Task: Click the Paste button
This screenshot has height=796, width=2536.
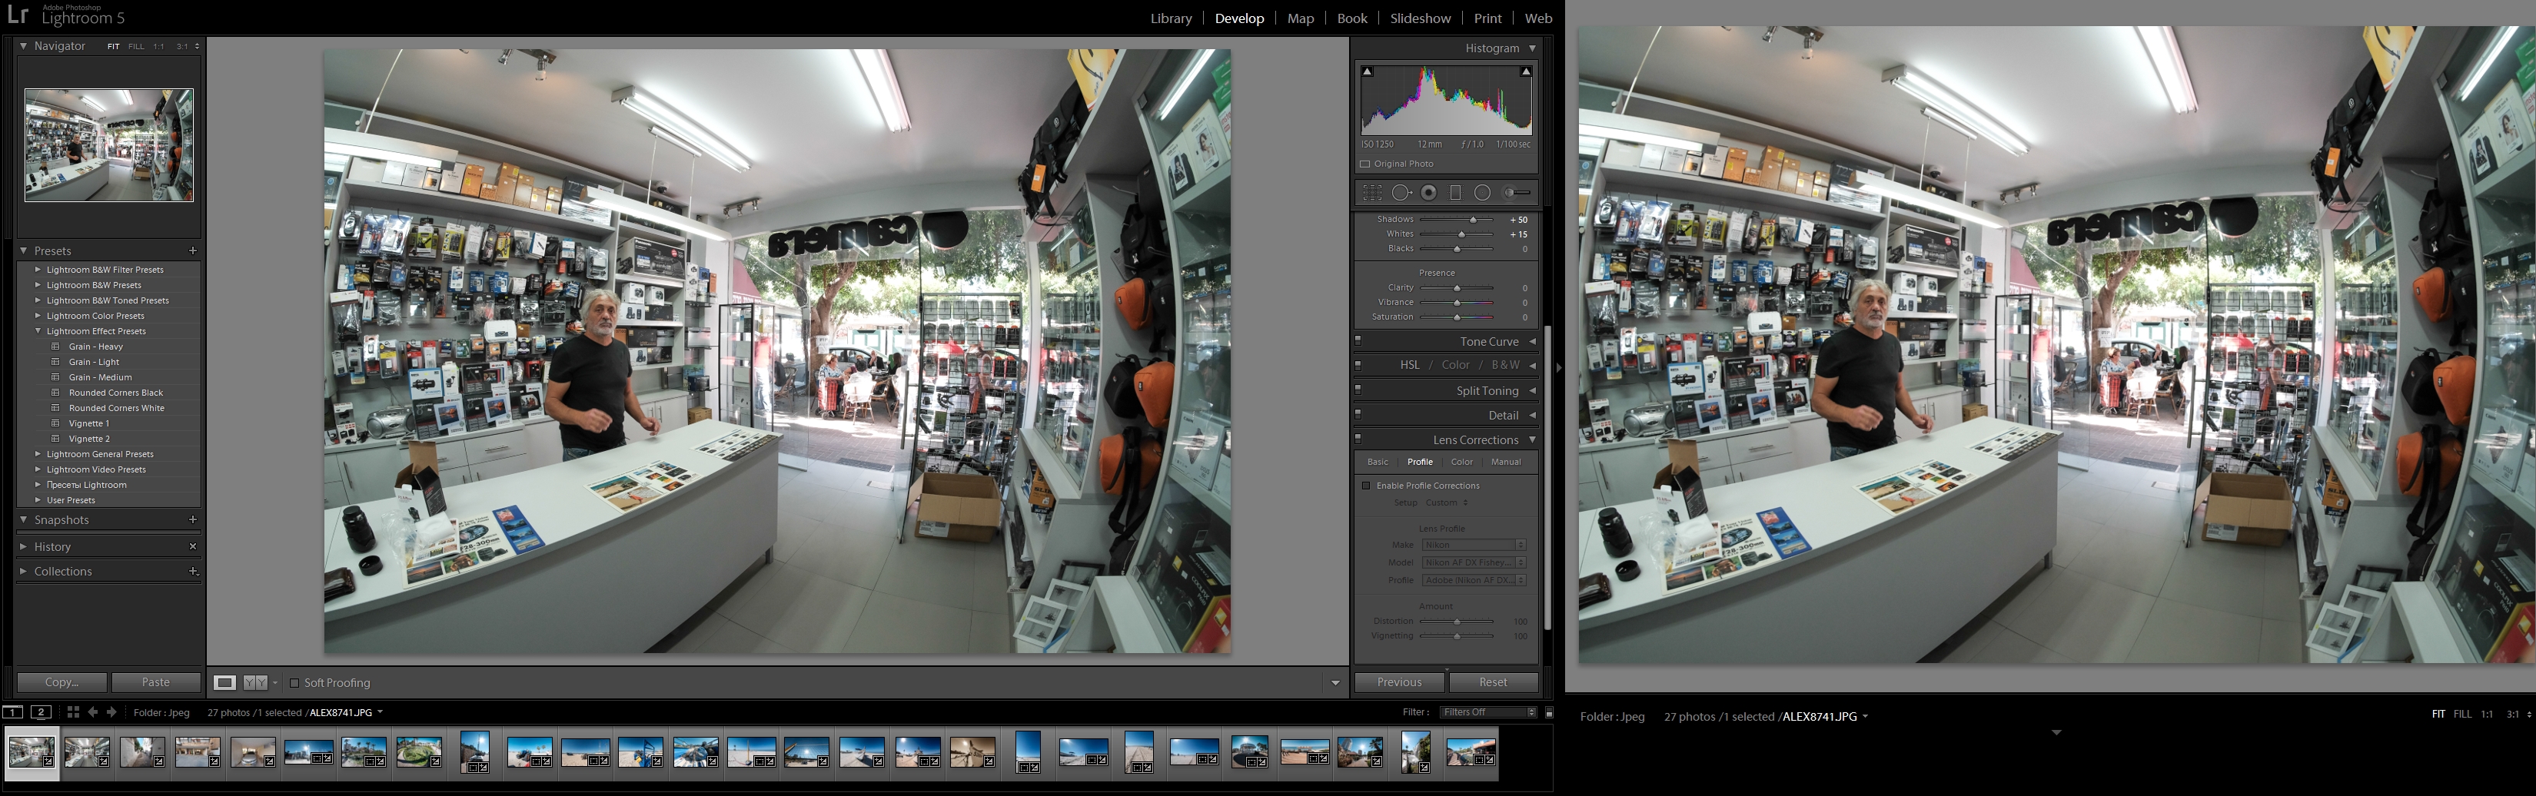Action: [155, 682]
